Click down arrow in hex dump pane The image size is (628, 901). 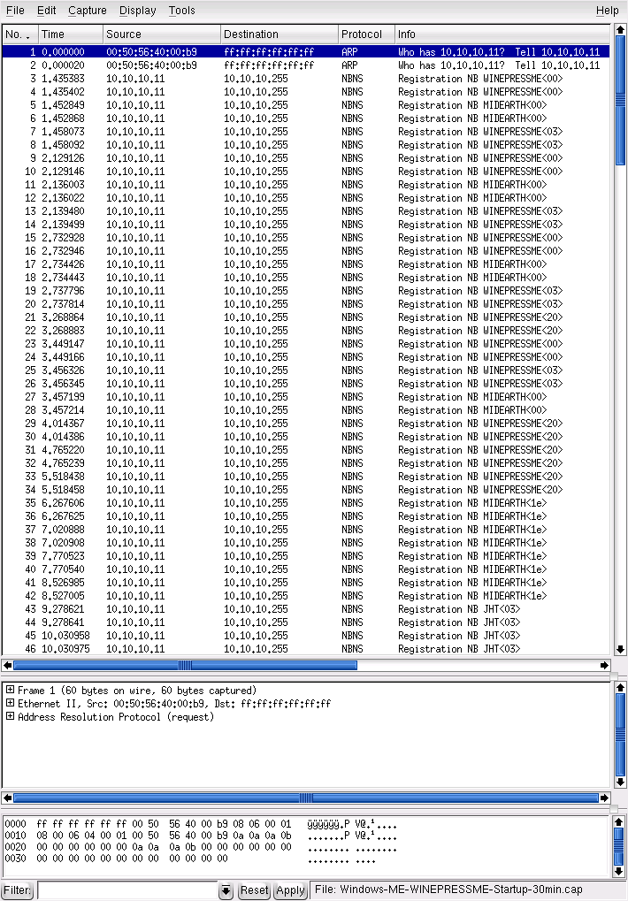tap(620, 871)
